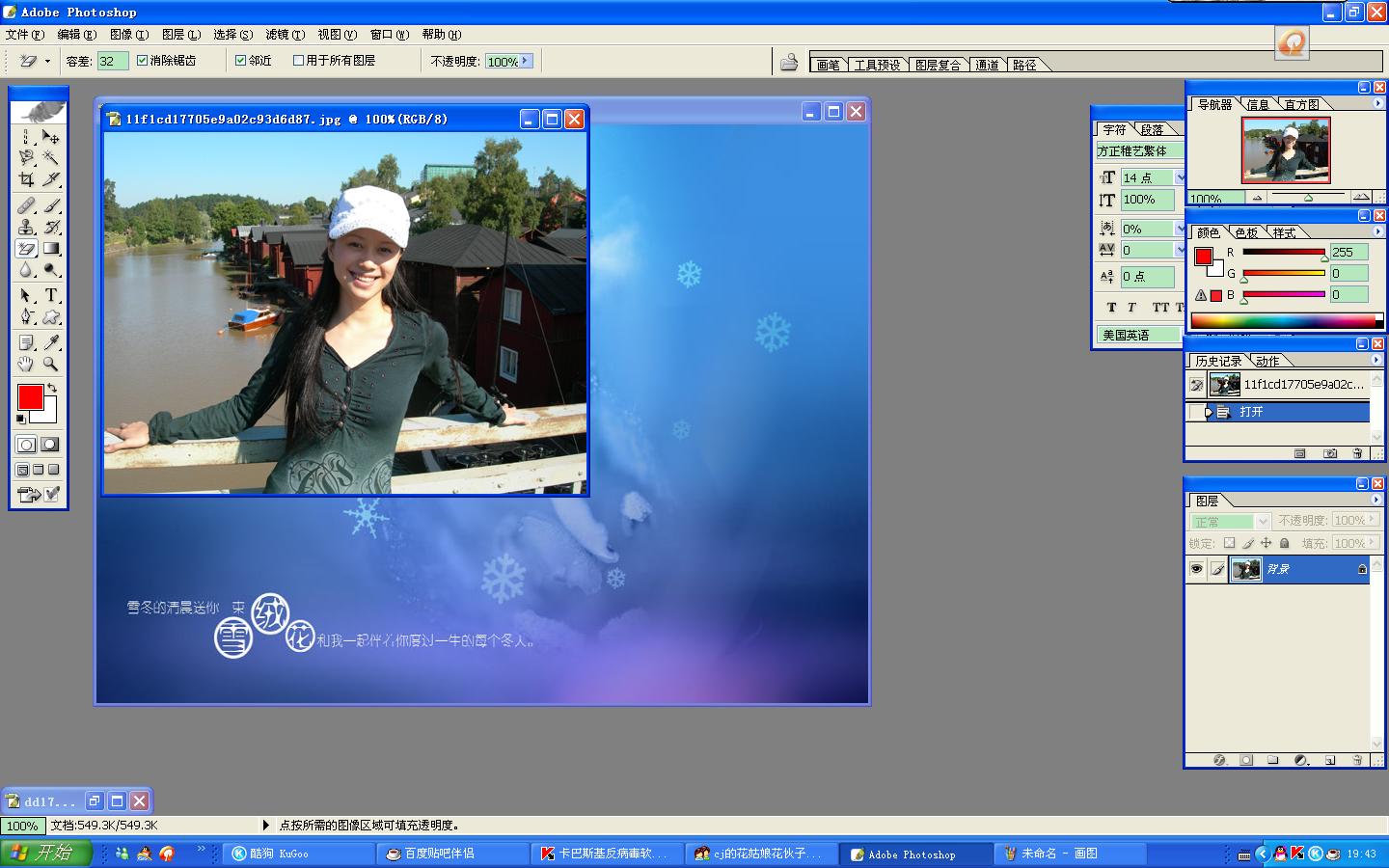This screenshot has width=1389, height=868.
Task: Toggle Faux Bold in Character panel
Action: [1111, 308]
